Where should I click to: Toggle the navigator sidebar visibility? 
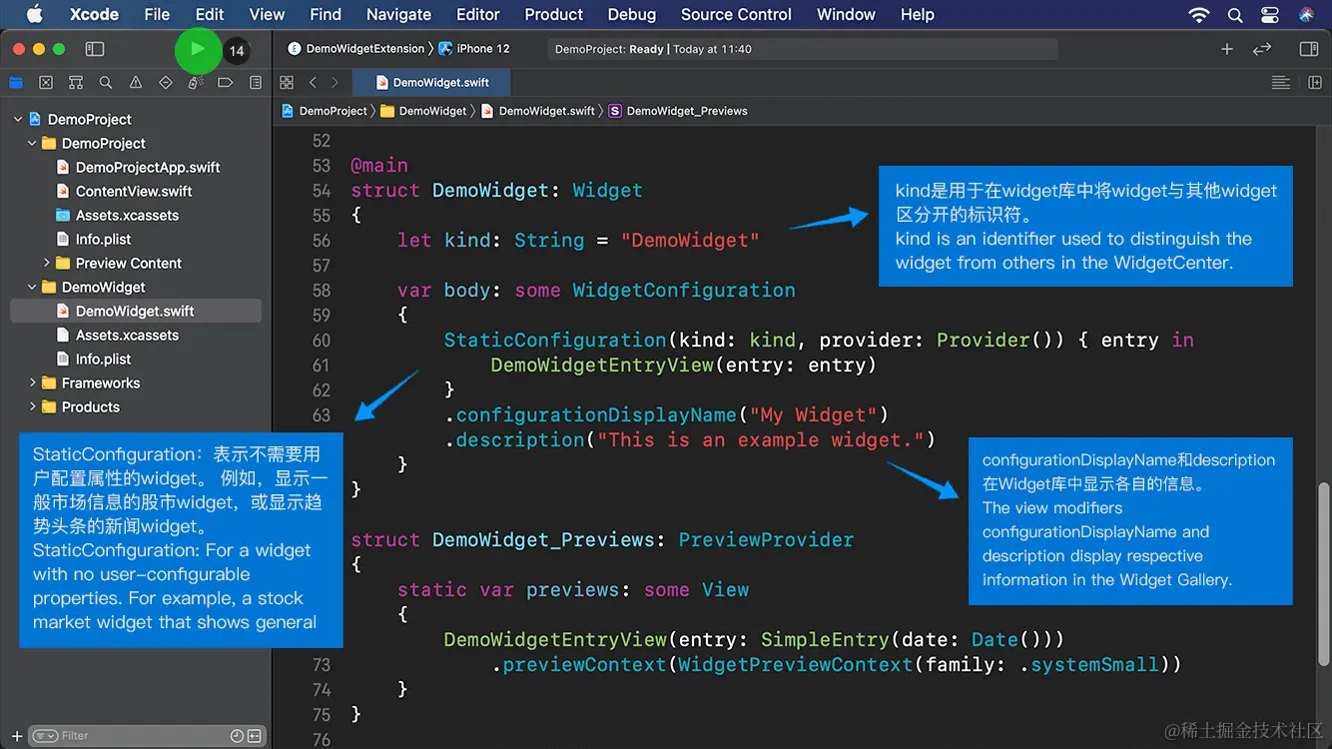point(95,49)
